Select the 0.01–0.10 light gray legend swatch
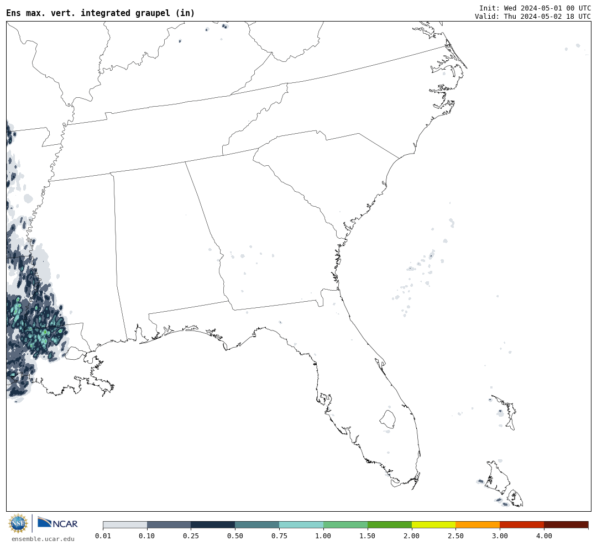Image resolution: width=597 pixels, height=546 pixels. [x=125, y=524]
